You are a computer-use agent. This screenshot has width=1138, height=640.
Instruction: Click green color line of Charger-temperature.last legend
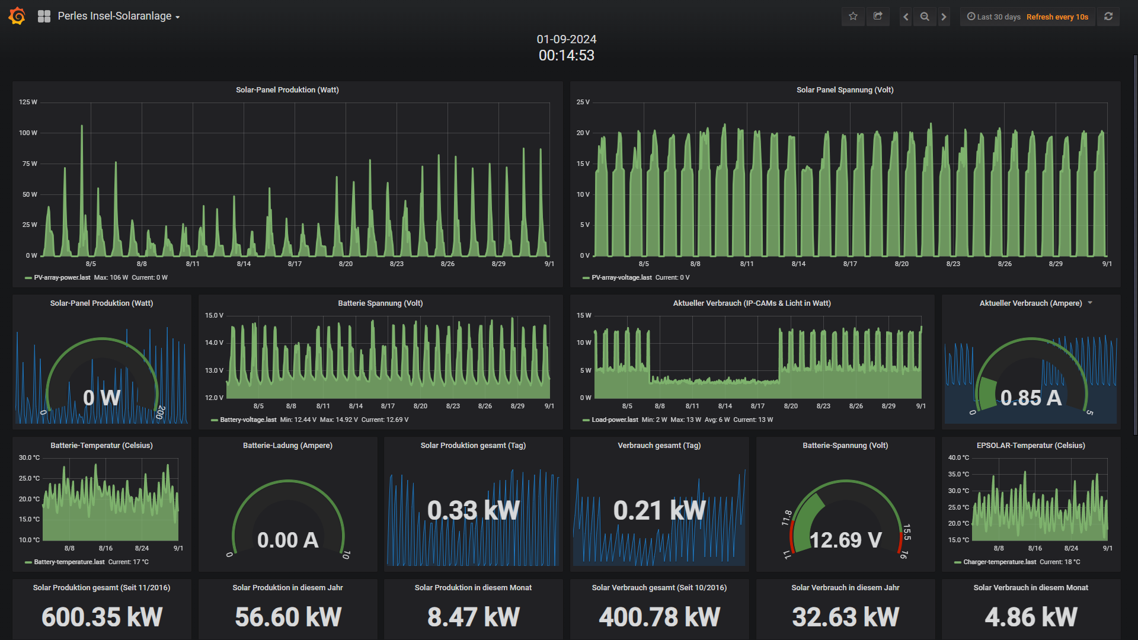pyautogui.click(x=957, y=562)
